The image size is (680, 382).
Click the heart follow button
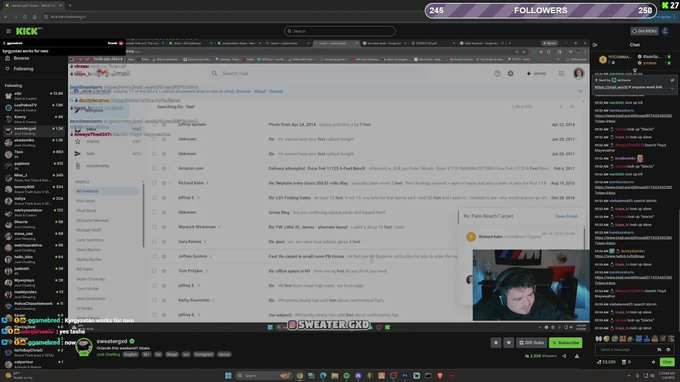coord(508,343)
